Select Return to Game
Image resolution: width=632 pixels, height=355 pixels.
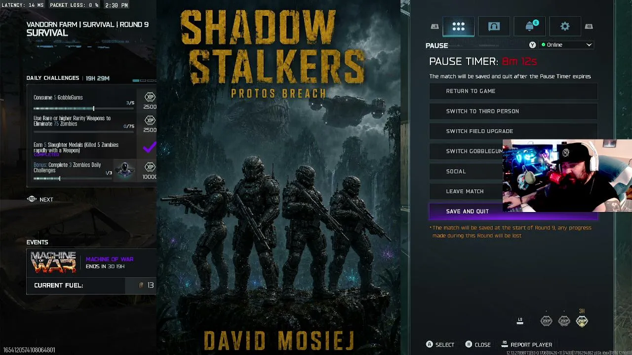pyautogui.click(x=513, y=91)
